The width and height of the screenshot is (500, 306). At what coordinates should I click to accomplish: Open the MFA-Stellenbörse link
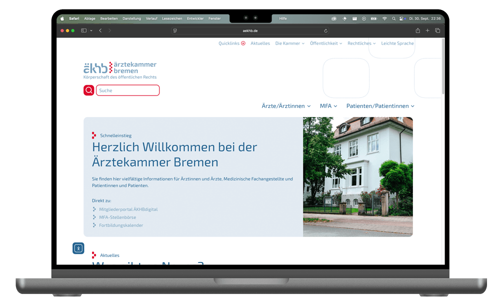tap(117, 217)
